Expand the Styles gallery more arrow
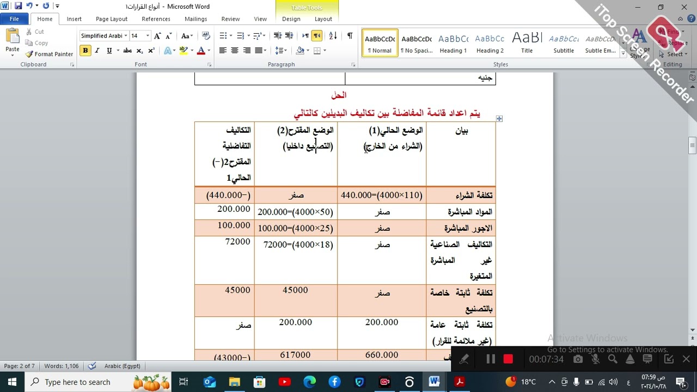The width and height of the screenshot is (697, 392). (x=623, y=53)
